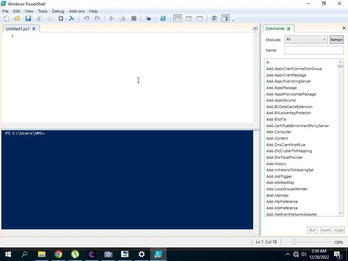348x261 pixels.
Task: Open the View menu
Action: (29, 11)
